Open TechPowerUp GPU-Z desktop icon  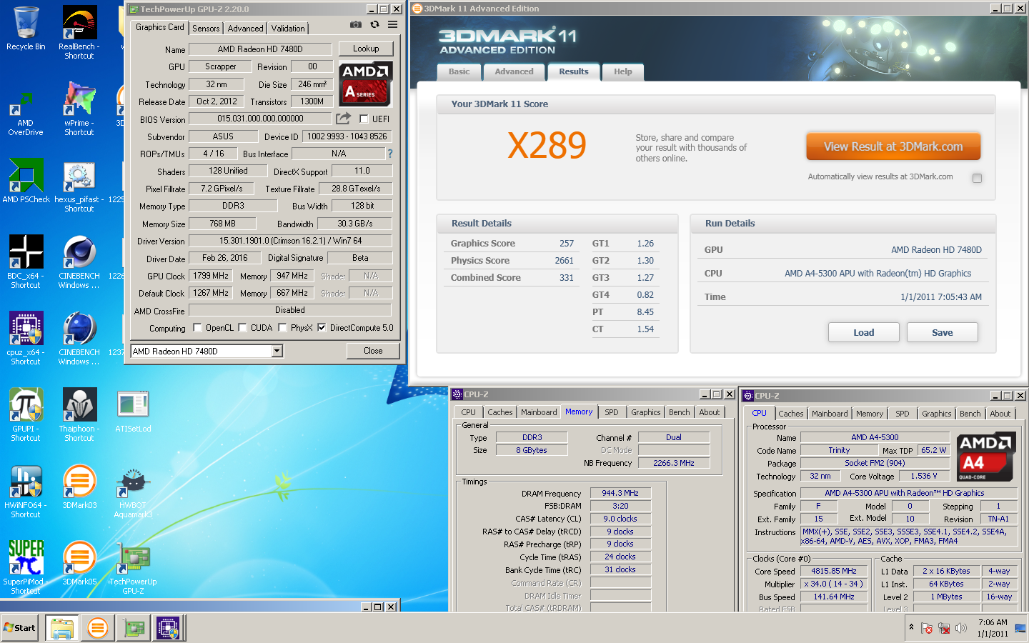point(133,569)
